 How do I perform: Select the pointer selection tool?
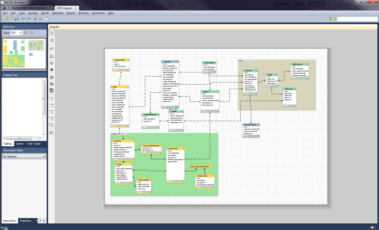52,33
